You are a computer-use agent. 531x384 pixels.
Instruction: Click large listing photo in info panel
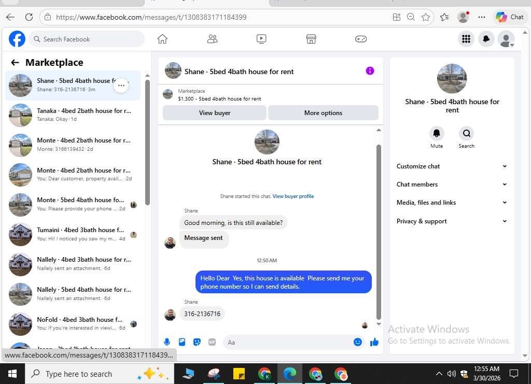pos(452,78)
